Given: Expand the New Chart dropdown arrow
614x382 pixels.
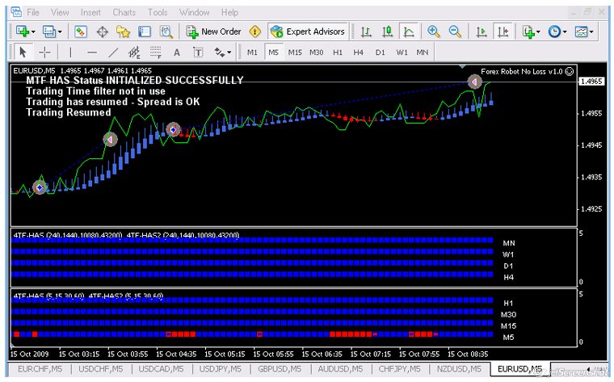Looking at the screenshot, I should (x=33, y=31).
